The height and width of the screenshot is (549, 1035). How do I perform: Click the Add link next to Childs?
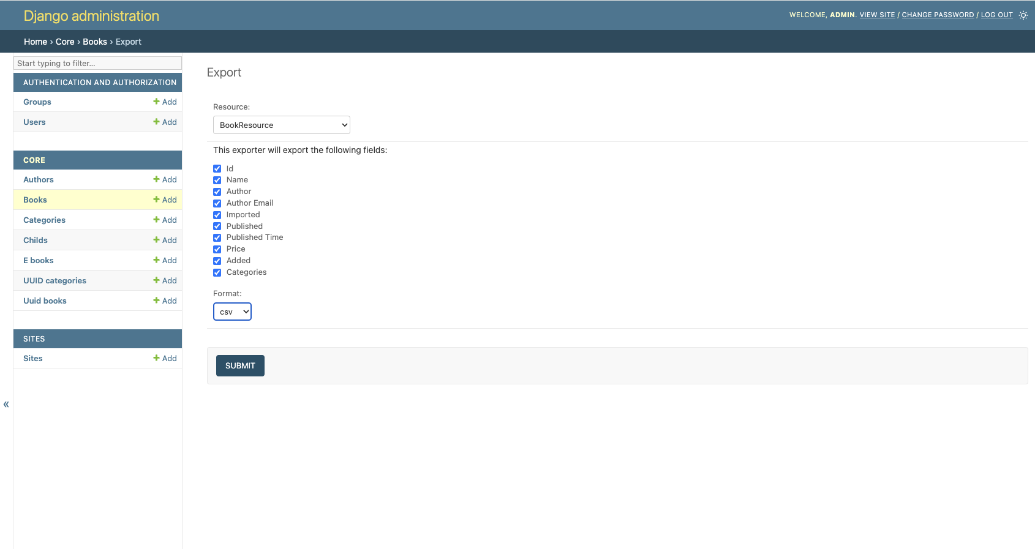click(165, 240)
